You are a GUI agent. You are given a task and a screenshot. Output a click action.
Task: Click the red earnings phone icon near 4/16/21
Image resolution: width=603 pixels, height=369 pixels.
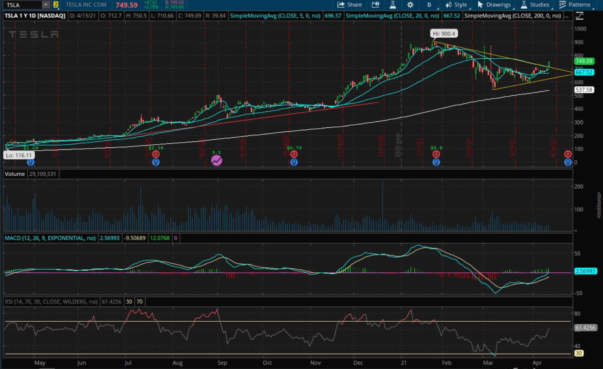tap(568, 154)
